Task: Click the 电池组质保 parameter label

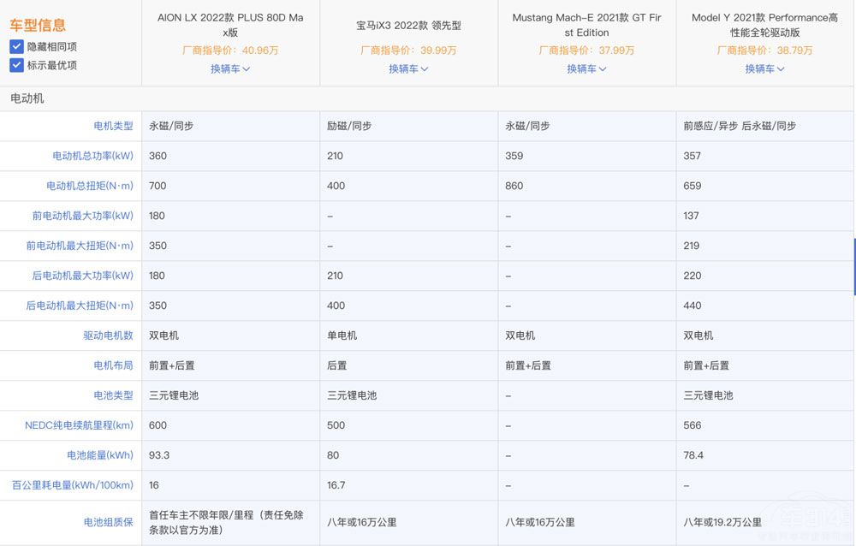Action: [108, 522]
